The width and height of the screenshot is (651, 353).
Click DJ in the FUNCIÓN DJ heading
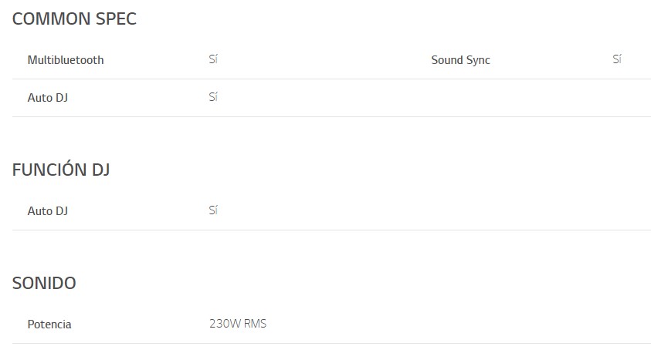click(x=100, y=170)
